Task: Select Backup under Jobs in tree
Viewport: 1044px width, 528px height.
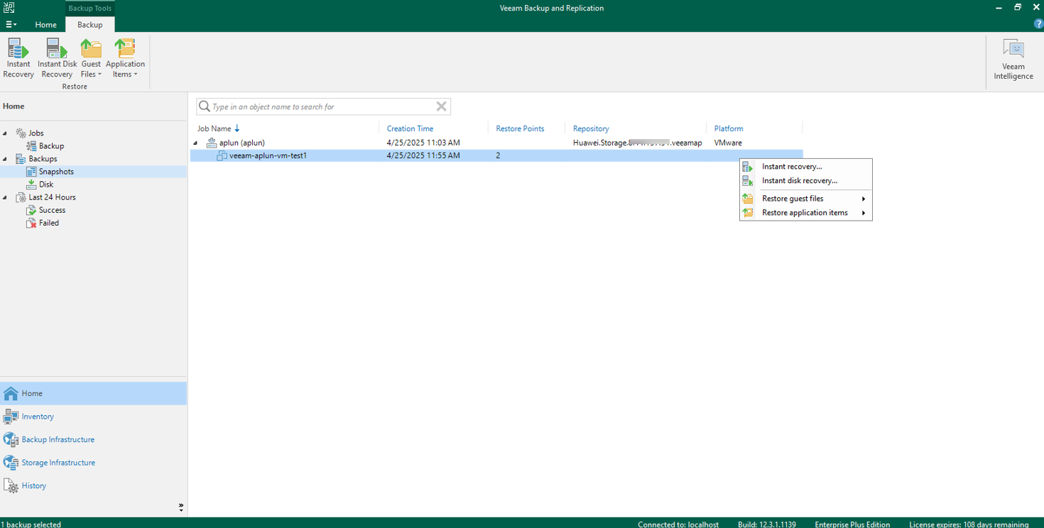Action: coord(51,146)
